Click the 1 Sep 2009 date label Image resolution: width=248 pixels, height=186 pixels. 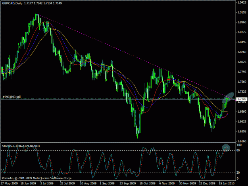tap(107, 184)
